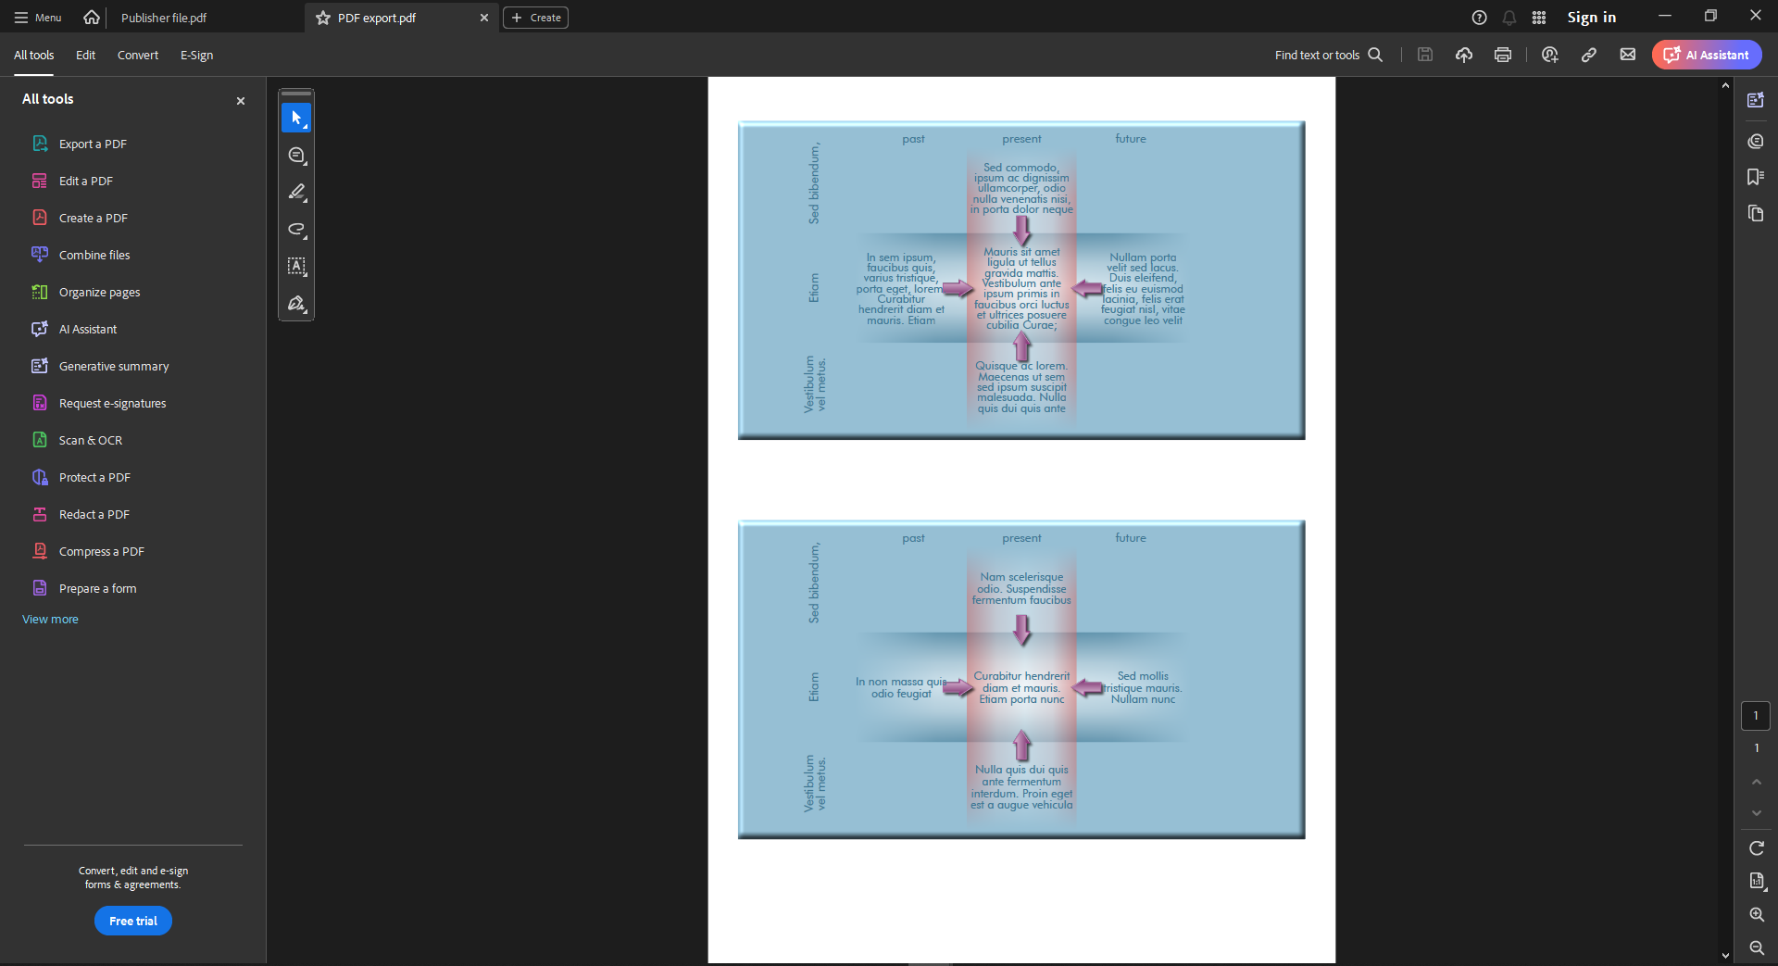The height and width of the screenshot is (966, 1778).
Task: Choose the text box tool
Action: pyautogui.click(x=296, y=267)
